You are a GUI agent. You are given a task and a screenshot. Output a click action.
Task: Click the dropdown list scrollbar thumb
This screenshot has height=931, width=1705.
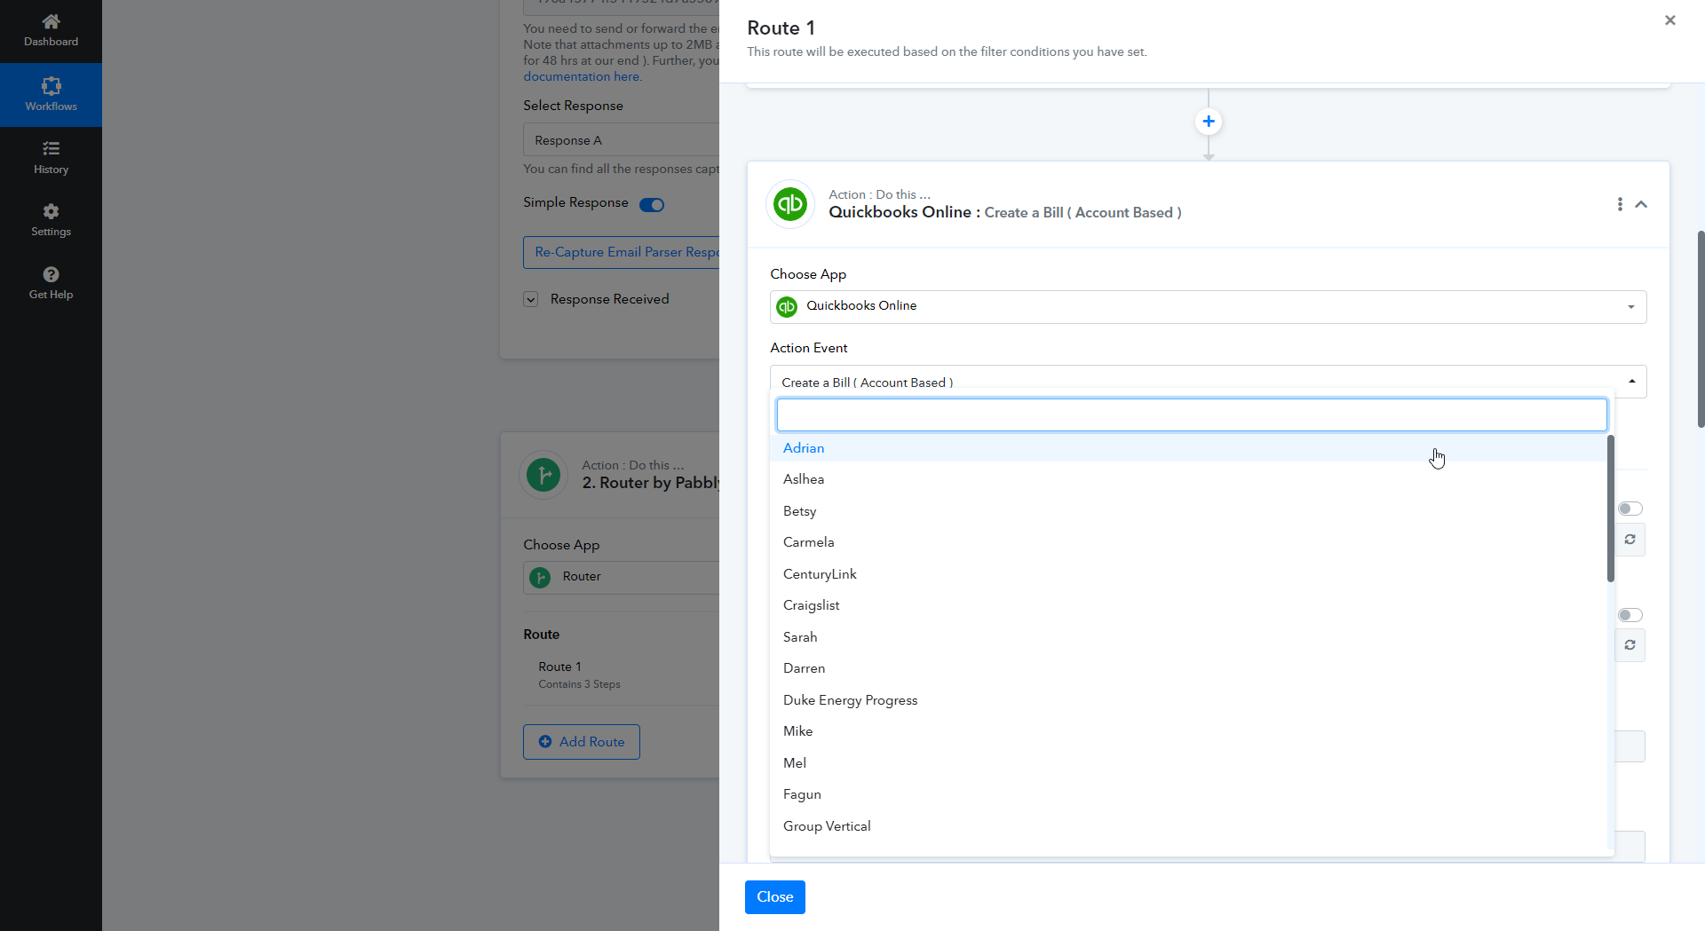[x=1611, y=509]
